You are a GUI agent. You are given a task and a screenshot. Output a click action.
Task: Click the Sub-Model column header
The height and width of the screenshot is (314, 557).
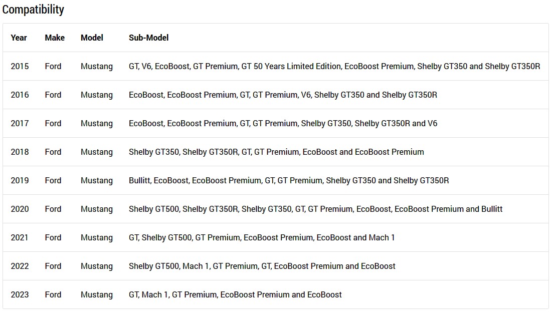tap(148, 38)
